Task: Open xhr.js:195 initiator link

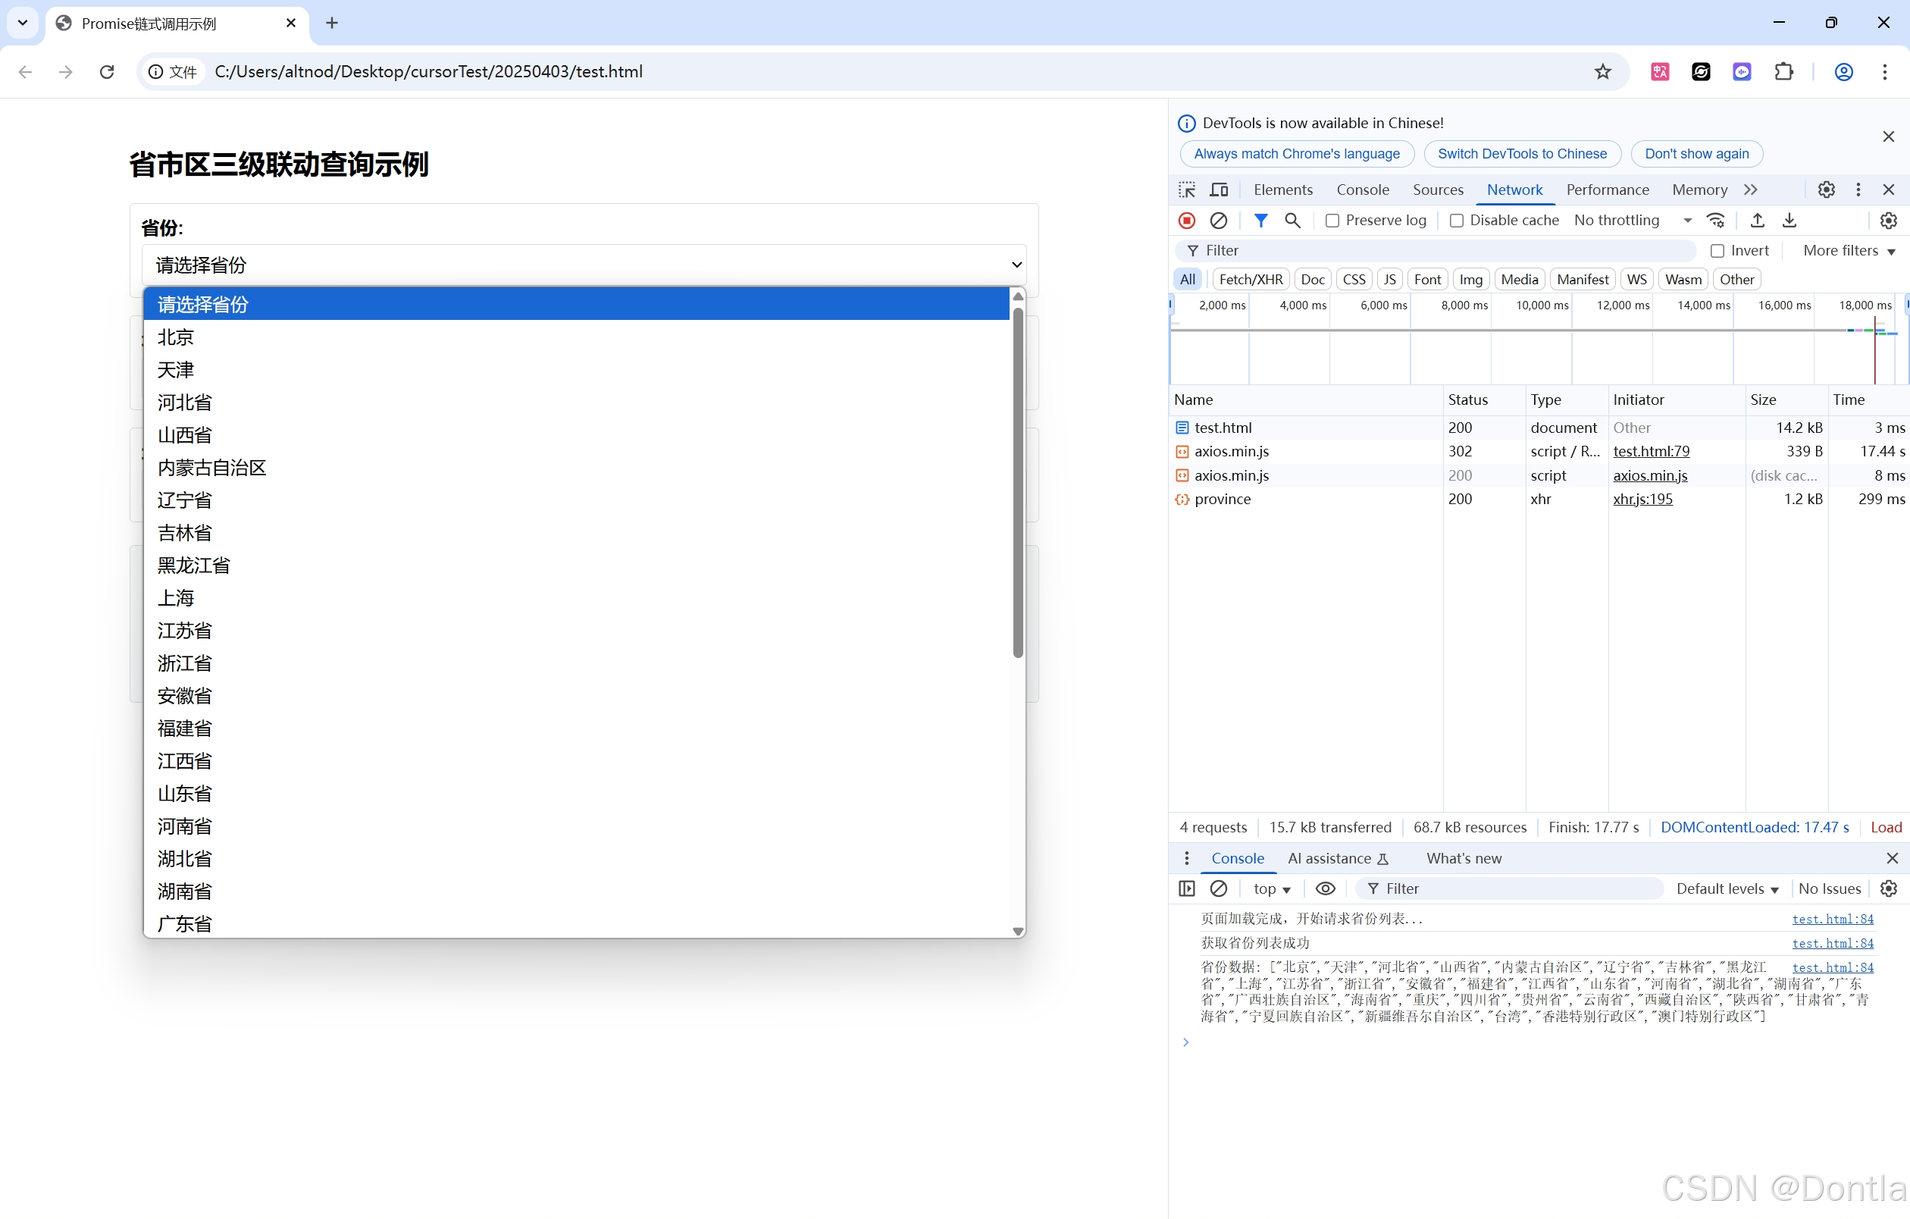Action: [x=1642, y=499]
